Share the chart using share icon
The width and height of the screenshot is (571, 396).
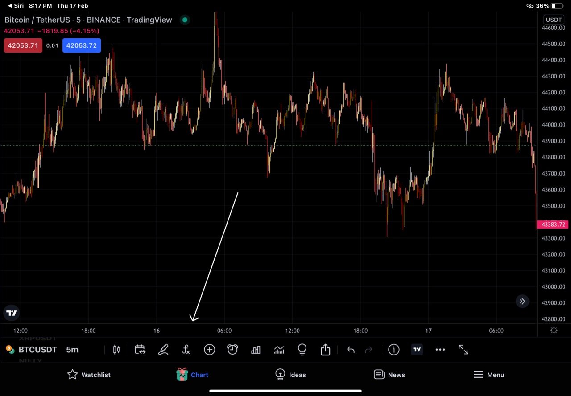click(325, 350)
